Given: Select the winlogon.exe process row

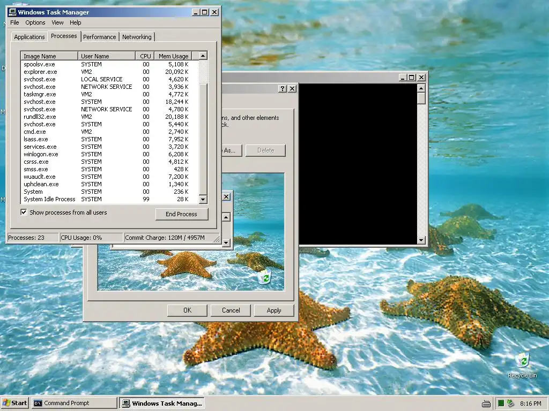Looking at the screenshot, I should click(109, 154).
